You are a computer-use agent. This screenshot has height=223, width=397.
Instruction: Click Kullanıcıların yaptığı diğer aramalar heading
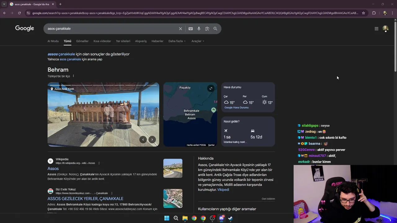227,209
